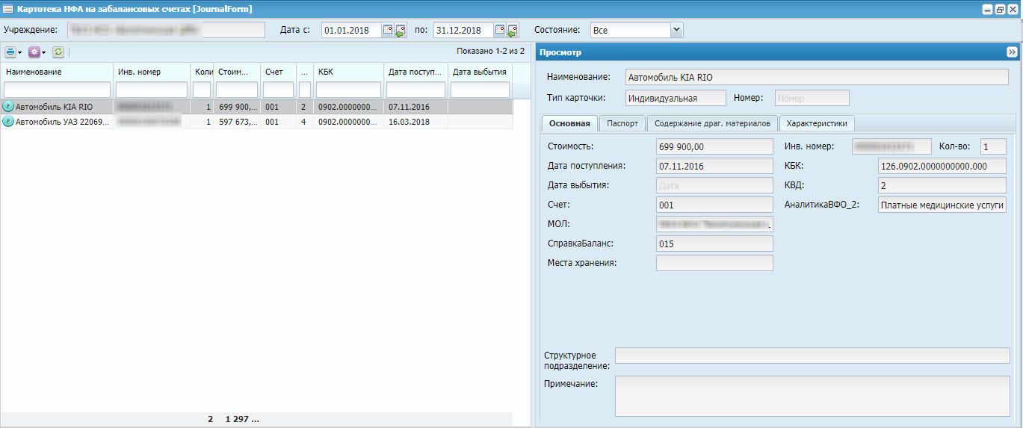Click the Примечание text area
The height and width of the screenshot is (428, 1023).
(x=812, y=396)
